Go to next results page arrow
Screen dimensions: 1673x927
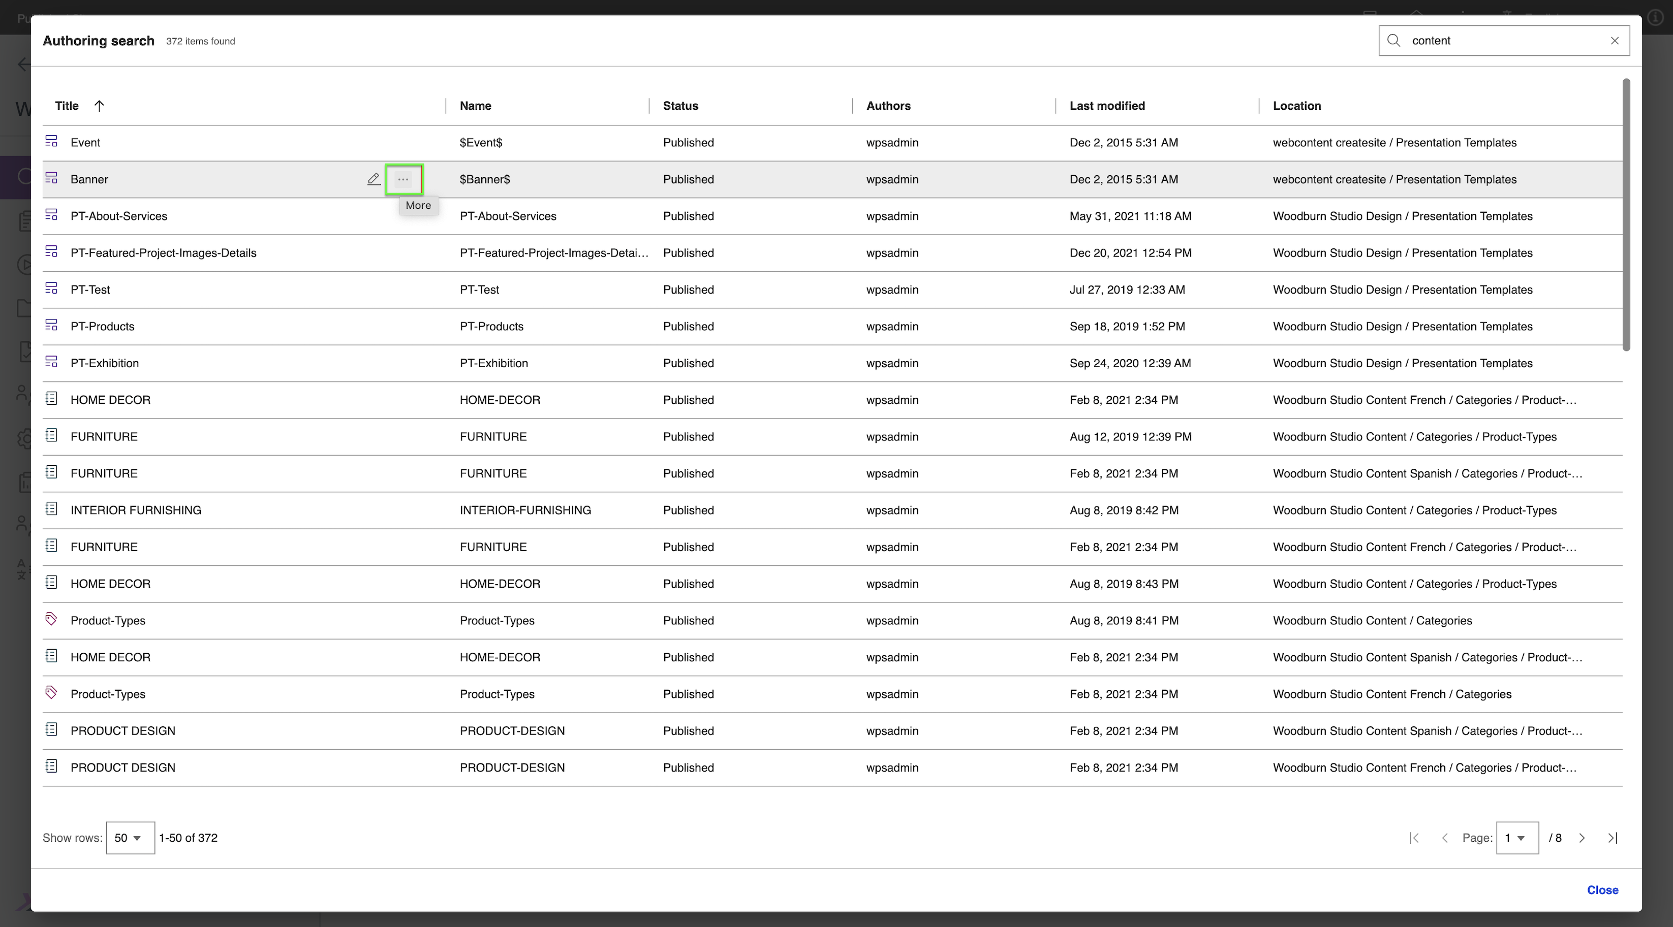coord(1582,838)
